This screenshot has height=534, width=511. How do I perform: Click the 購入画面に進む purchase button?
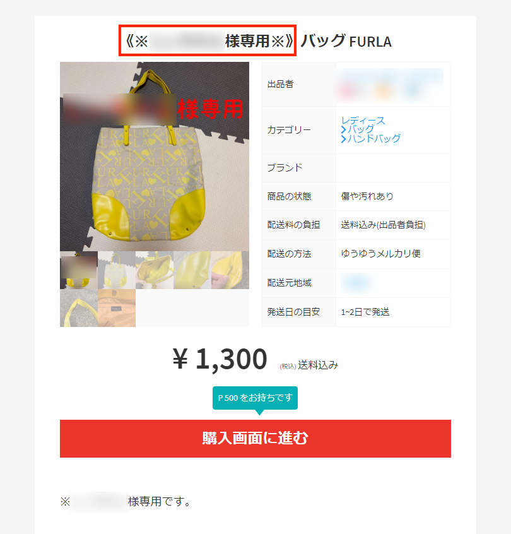click(x=255, y=438)
